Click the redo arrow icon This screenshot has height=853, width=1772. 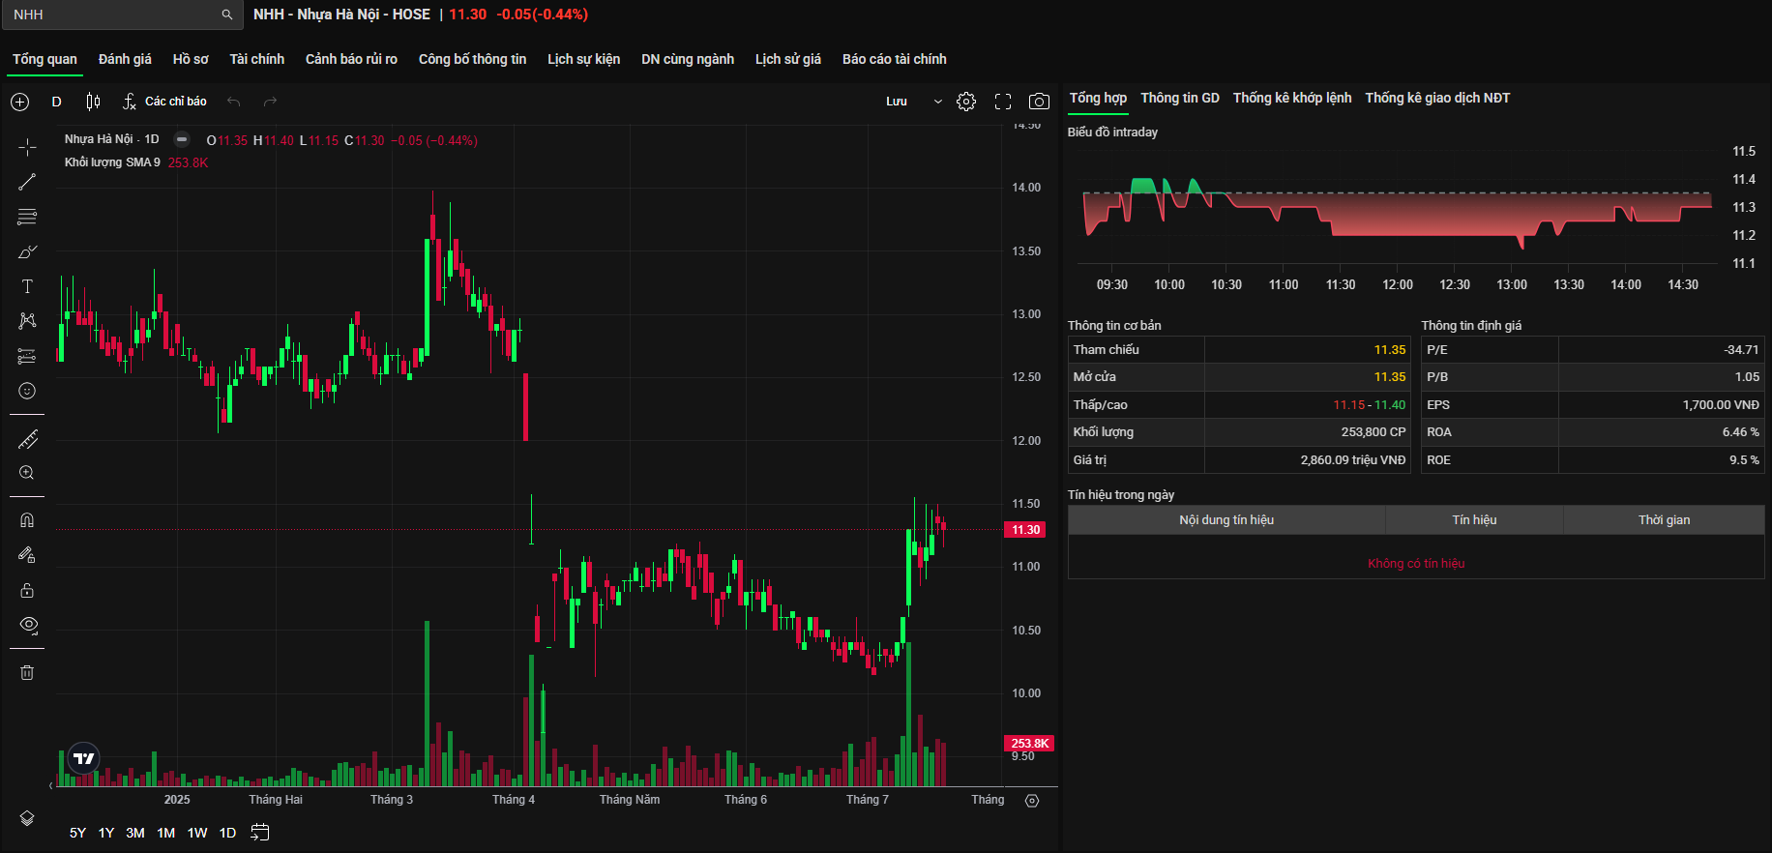270,102
